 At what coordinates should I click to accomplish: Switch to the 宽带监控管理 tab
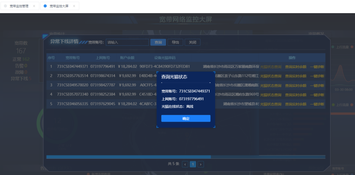(19, 6)
